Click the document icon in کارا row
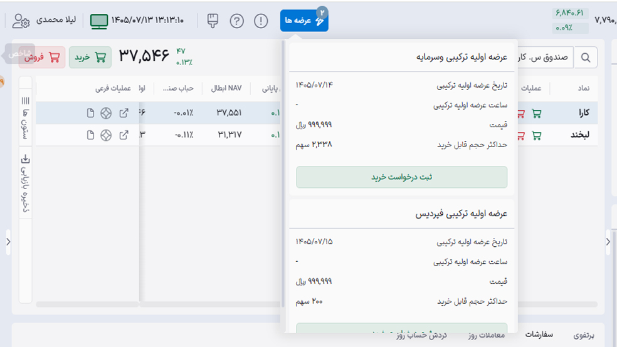This screenshot has width=617, height=347. 90,113
